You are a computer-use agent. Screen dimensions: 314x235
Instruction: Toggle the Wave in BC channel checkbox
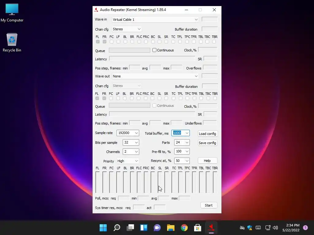coord(153,42)
